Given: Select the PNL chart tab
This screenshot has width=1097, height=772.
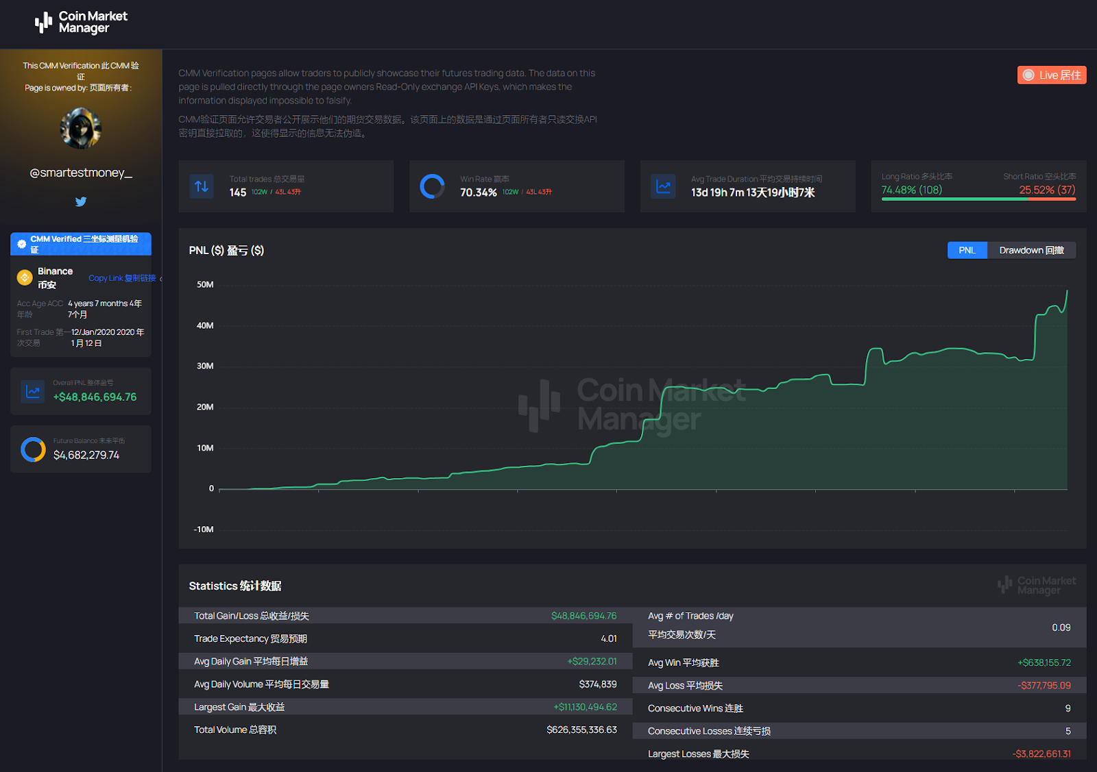Looking at the screenshot, I should pos(967,250).
